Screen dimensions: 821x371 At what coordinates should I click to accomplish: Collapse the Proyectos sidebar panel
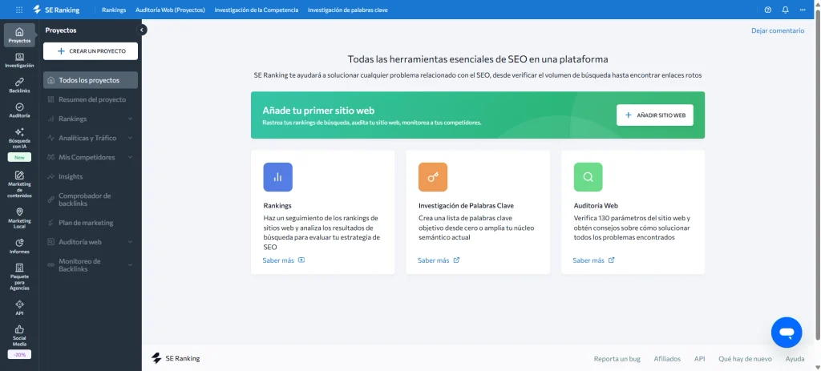click(142, 30)
